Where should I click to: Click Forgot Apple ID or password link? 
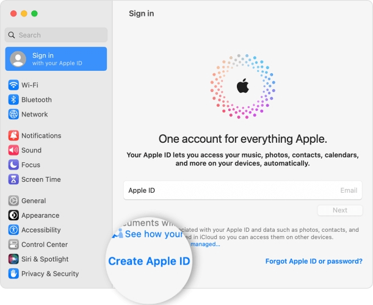click(x=314, y=261)
